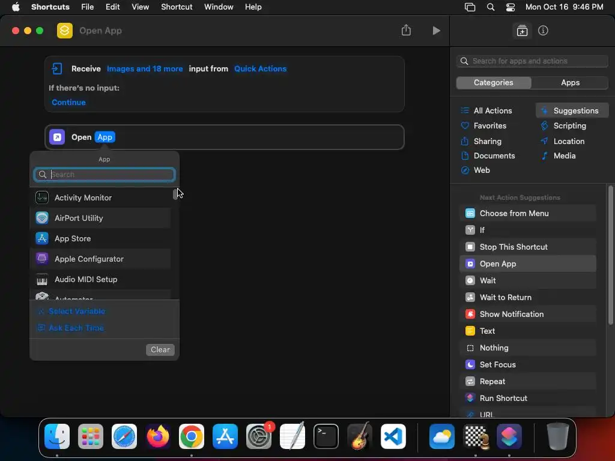Change the Continue no-input option

coord(68,102)
